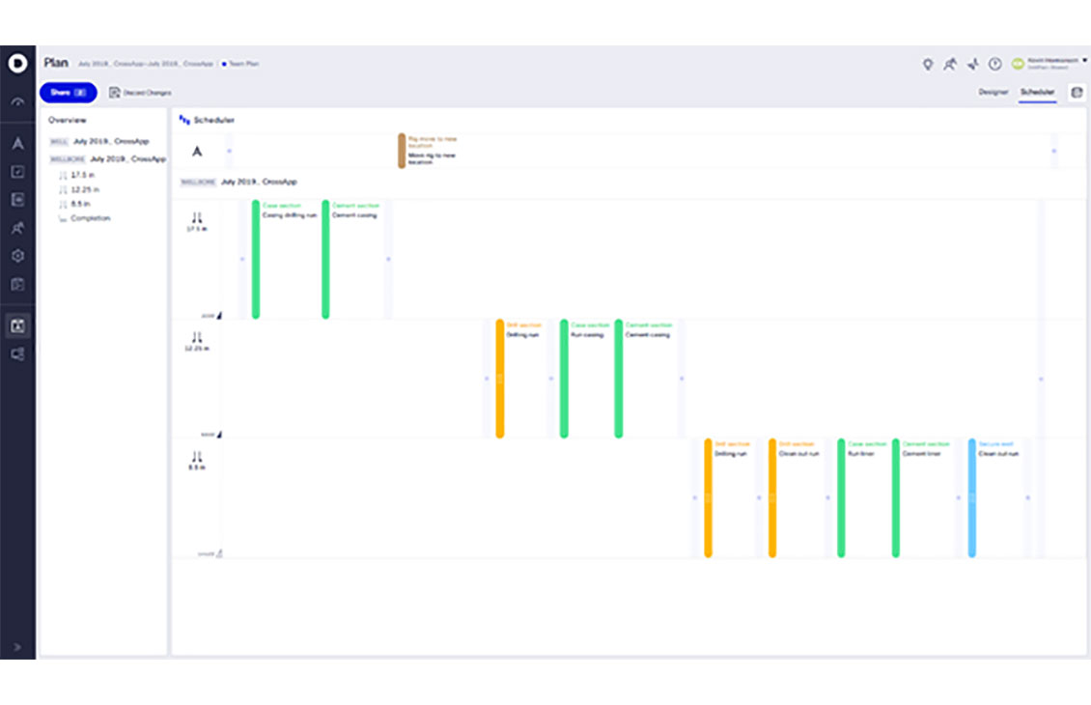This screenshot has height=705, width=1091.
Task: Click the lightbulb icon in the top bar
Action: click(x=928, y=64)
